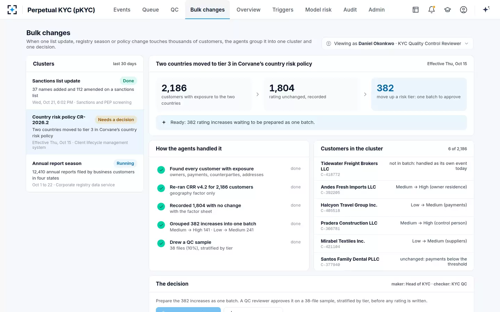This screenshot has width=500, height=312.
Task: Expand the Viewing as Daniel Okonkwo dropdown
Action: pyautogui.click(x=398, y=43)
